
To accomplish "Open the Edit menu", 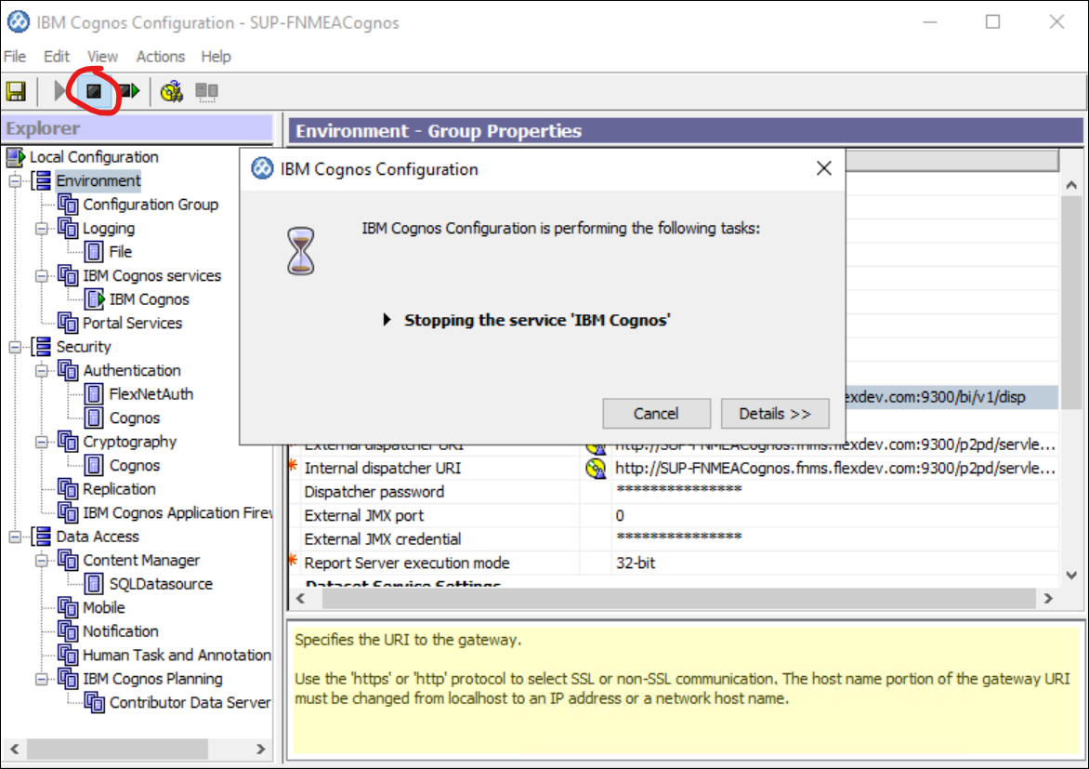I will coord(57,57).
